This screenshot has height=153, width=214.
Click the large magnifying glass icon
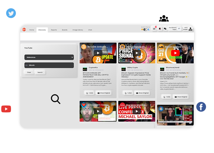click(55, 99)
